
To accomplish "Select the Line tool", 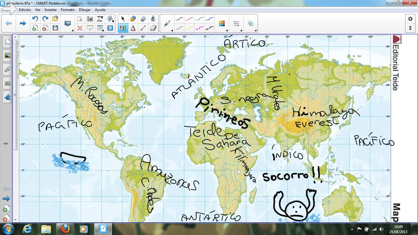I will tap(143, 28).
